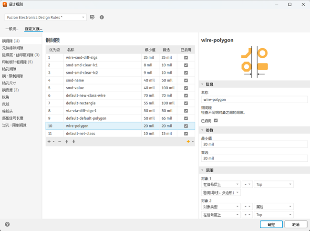Screen dimensions: 310x231
Task: Open help via the question mark icon
Action: click(7, 224)
